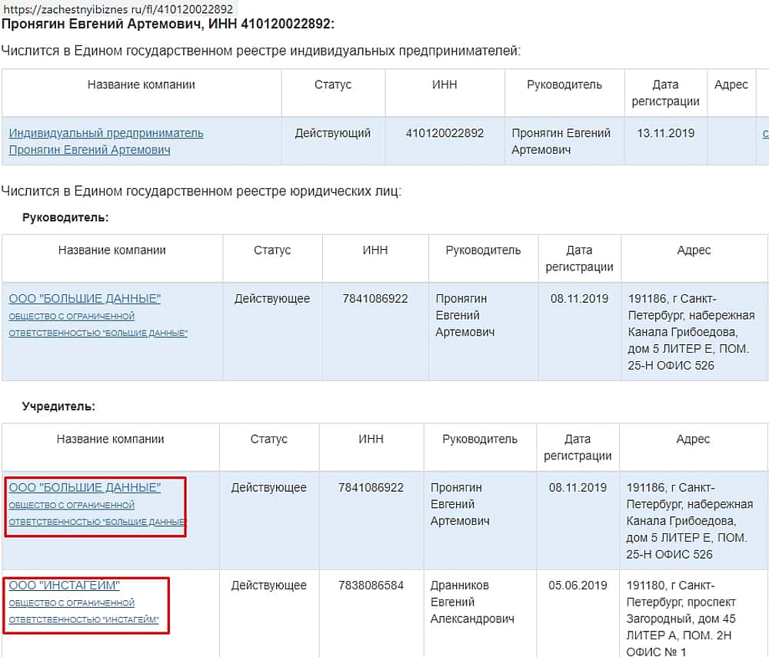Click registration date 05.06.2019
Image resolution: width=769 pixels, height=657 pixels.
[x=578, y=585]
